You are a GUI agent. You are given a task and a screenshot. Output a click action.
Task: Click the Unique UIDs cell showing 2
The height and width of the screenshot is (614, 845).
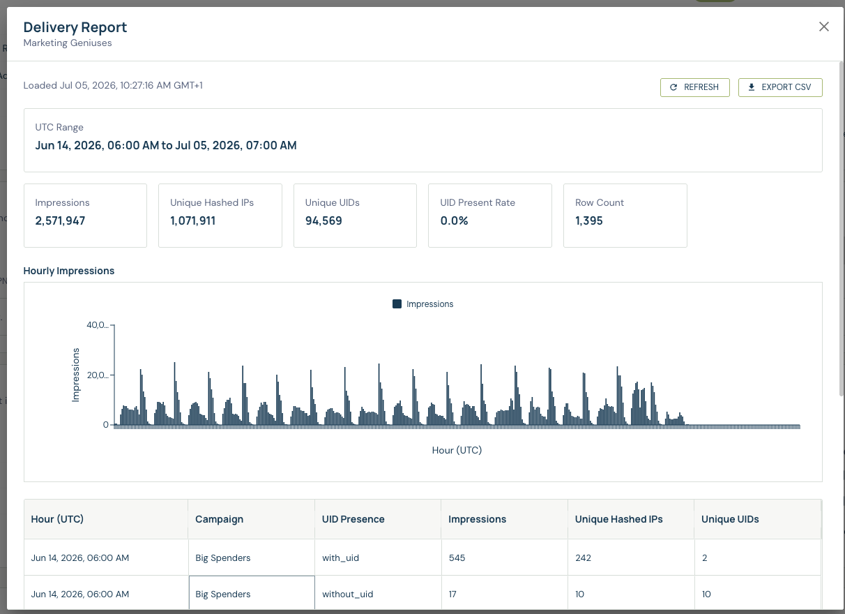pyautogui.click(x=757, y=557)
